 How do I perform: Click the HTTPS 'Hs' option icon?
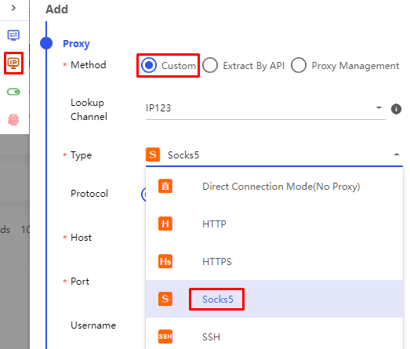click(x=165, y=261)
